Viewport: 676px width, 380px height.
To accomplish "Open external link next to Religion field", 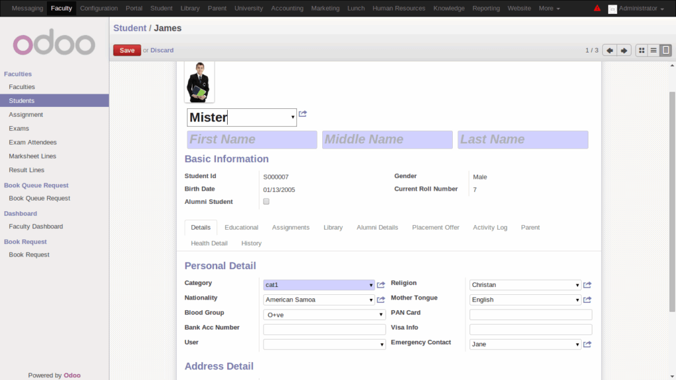I will point(588,285).
